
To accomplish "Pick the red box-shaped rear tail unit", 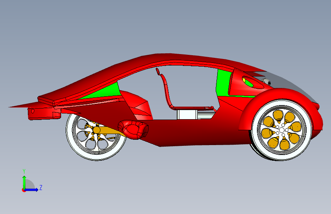I will pyautogui.click(x=44, y=114).
